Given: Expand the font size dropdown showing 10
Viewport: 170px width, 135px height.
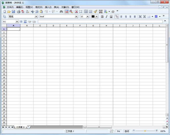Looking at the screenshot, I should pos(88,17).
